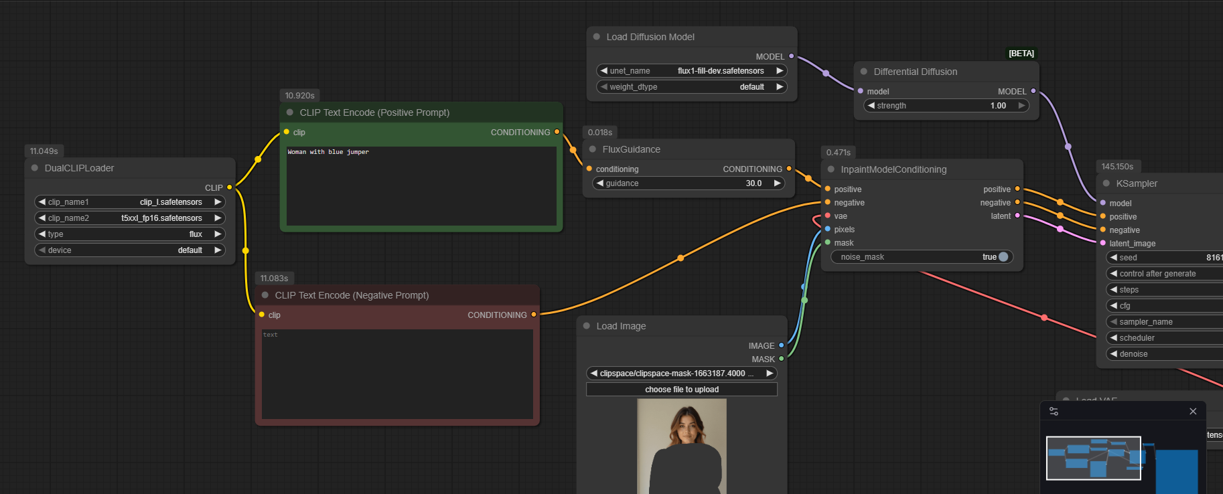Collapse the Differential Diffusion node dot

(864, 72)
